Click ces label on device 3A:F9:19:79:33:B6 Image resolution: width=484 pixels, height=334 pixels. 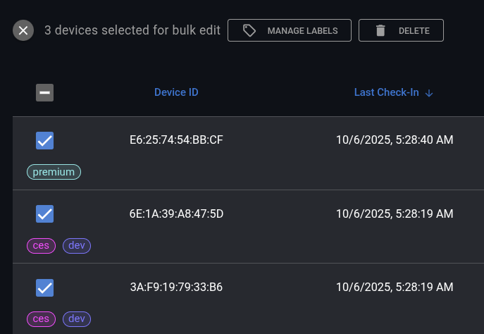(41, 318)
